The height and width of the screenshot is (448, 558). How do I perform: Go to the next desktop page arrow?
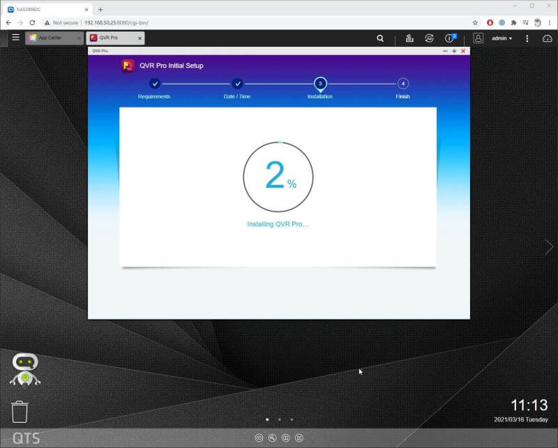(549, 247)
